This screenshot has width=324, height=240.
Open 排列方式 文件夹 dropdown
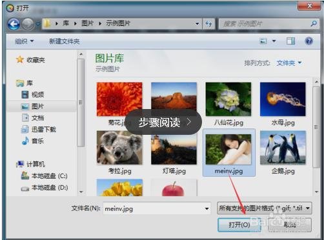[x=289, y=63]
